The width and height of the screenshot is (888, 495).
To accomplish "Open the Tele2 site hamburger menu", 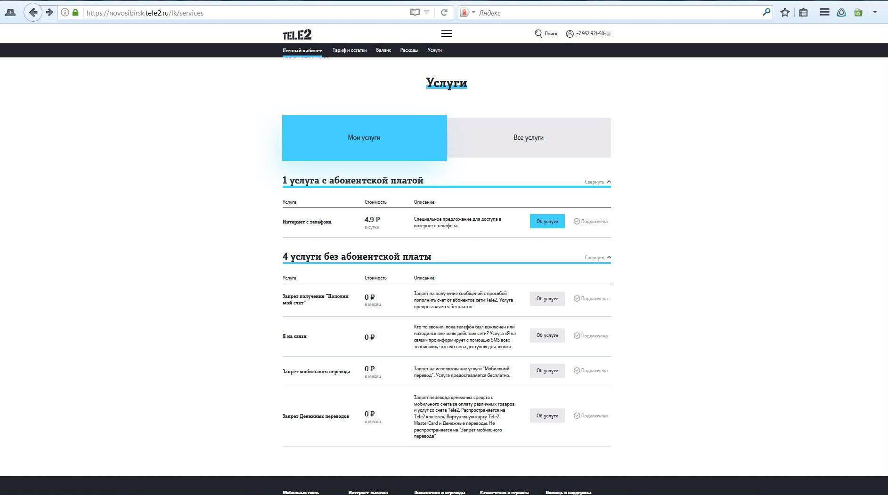I will pyautogui.click(x=447, y=33).
